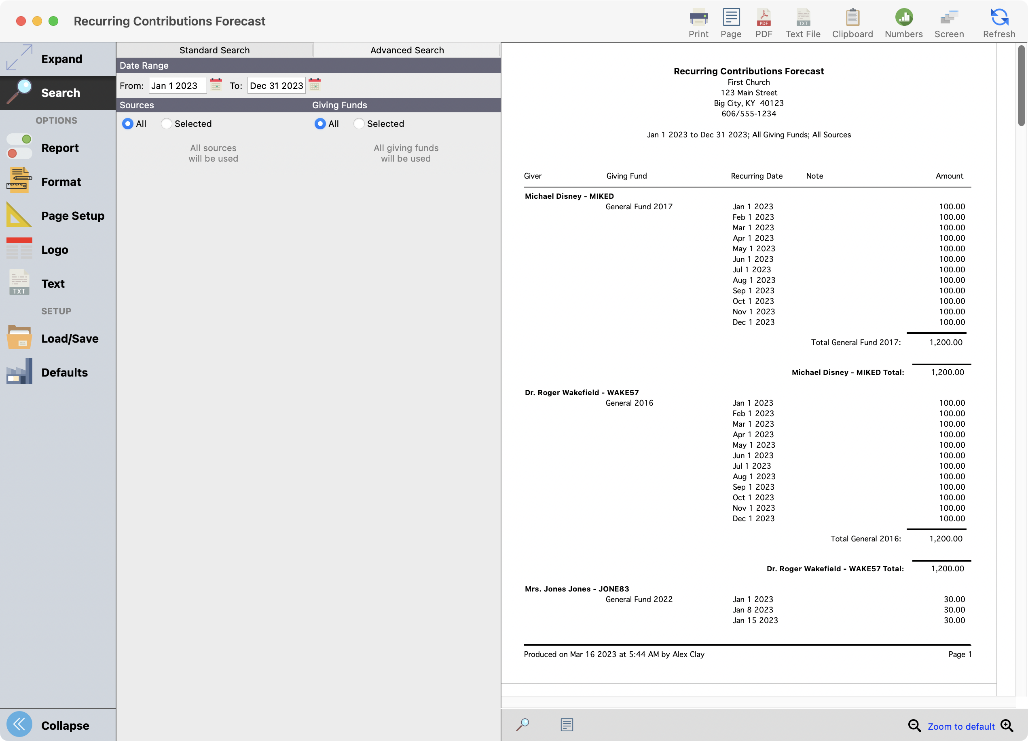The height and width of the screenshot is (741, 1028).
Task: Click inside the From date field
Action: coord(177,85)
